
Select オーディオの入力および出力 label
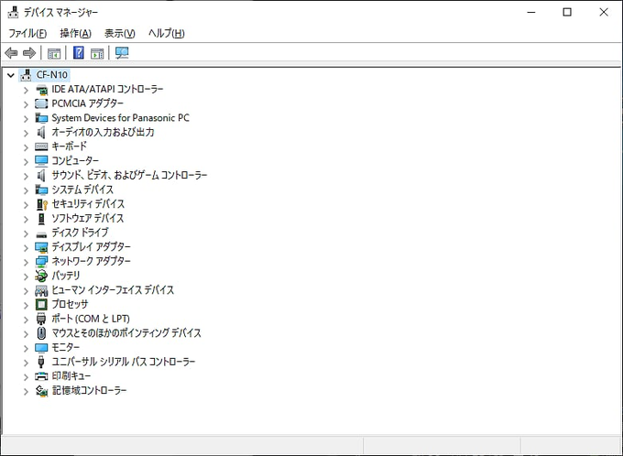coord(103,132)
